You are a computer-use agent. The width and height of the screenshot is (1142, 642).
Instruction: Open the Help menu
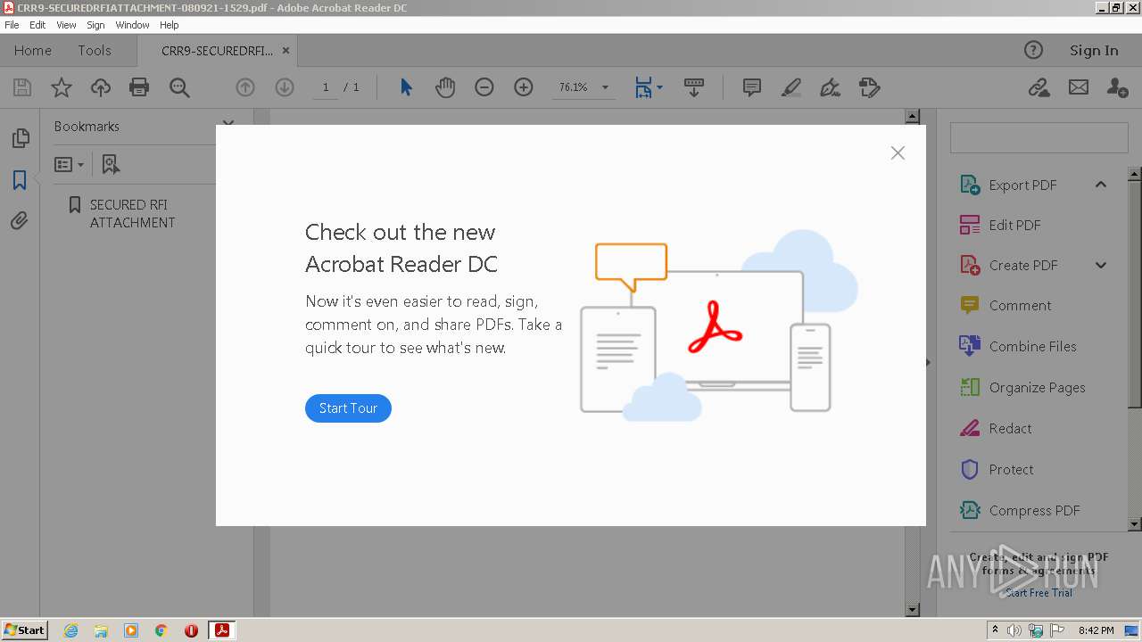[170, 25]
